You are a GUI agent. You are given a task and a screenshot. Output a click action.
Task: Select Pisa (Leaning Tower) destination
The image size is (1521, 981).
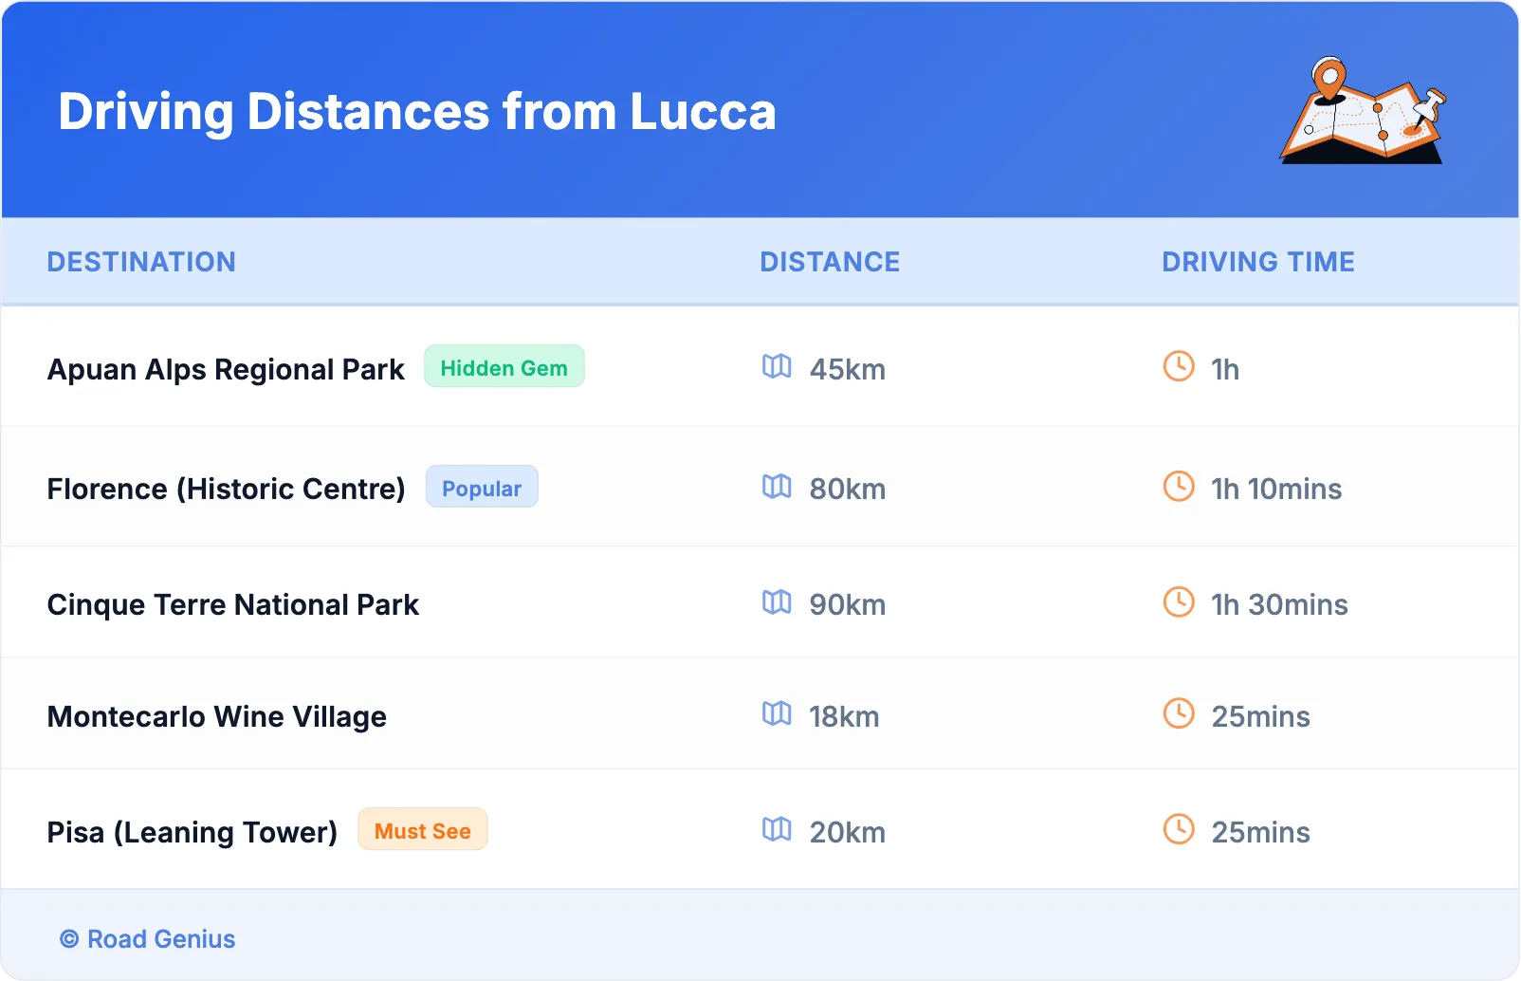[x=192, y=832]
